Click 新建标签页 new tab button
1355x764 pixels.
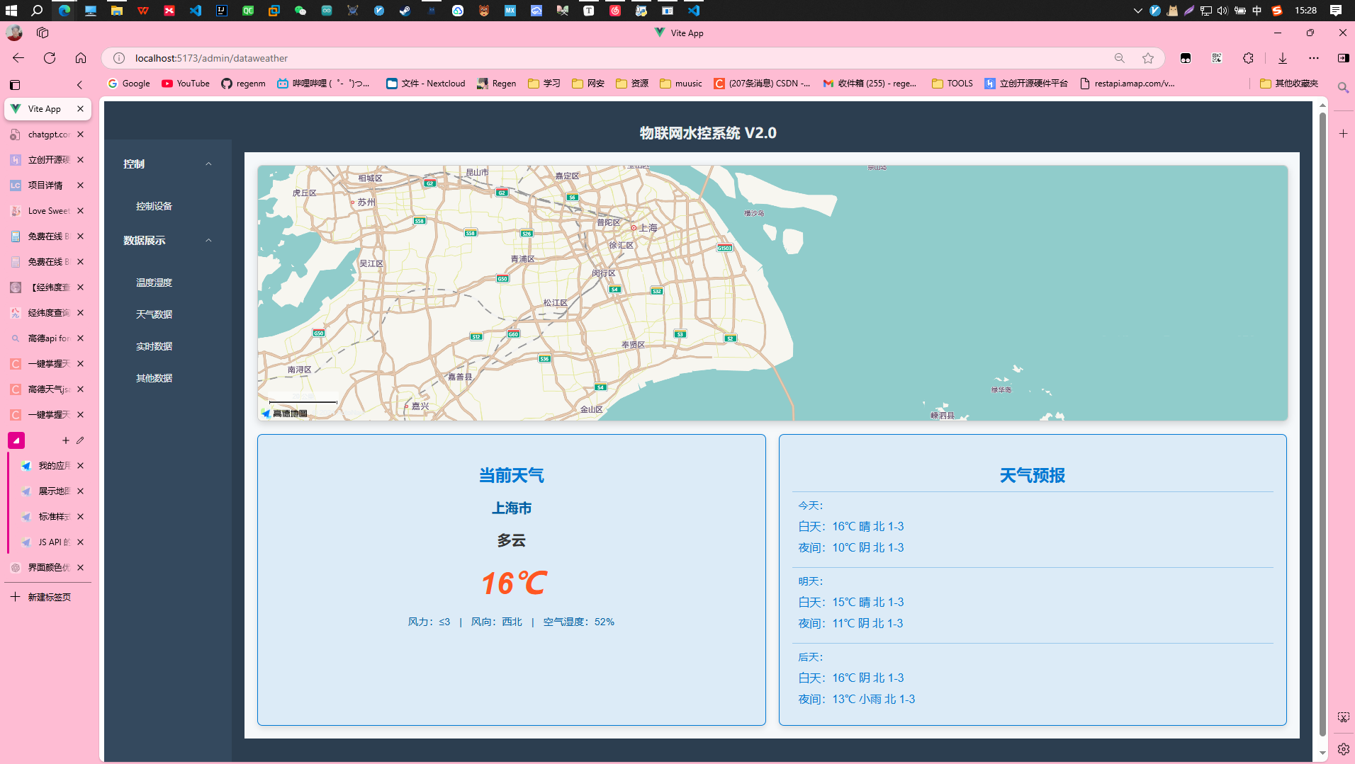click(x=41, y=597)
